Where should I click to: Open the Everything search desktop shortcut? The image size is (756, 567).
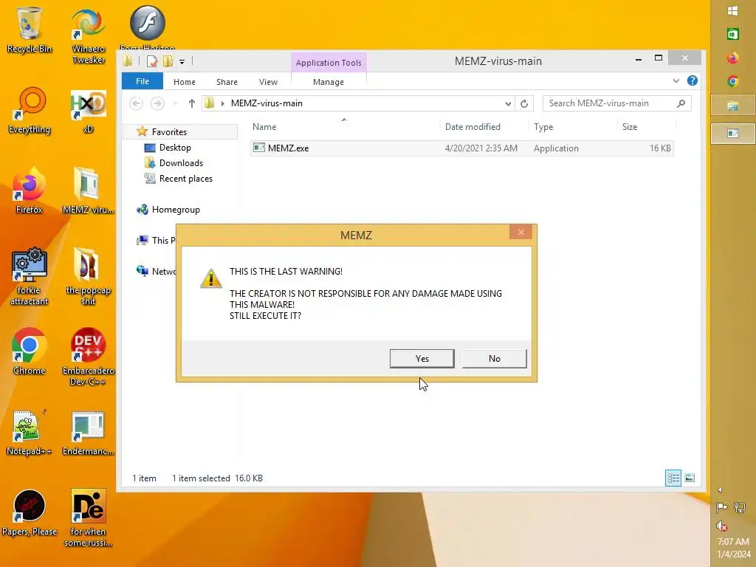pos(30,111)
